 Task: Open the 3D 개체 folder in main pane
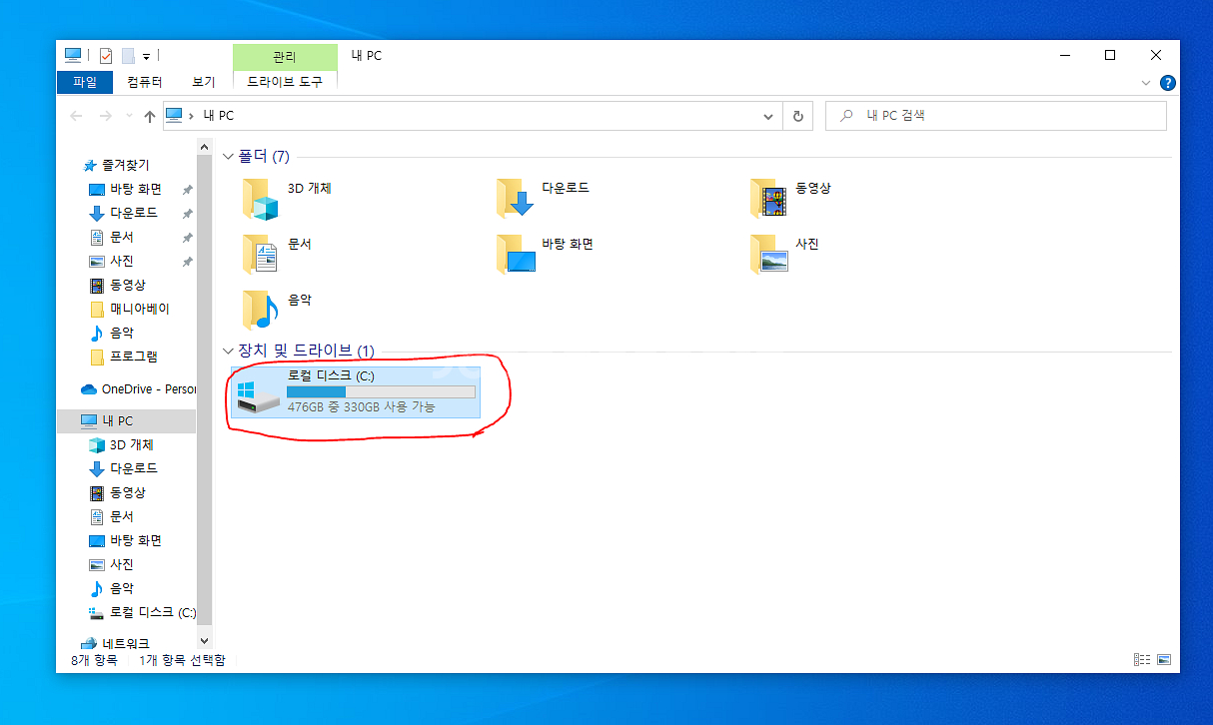point(288,198)
